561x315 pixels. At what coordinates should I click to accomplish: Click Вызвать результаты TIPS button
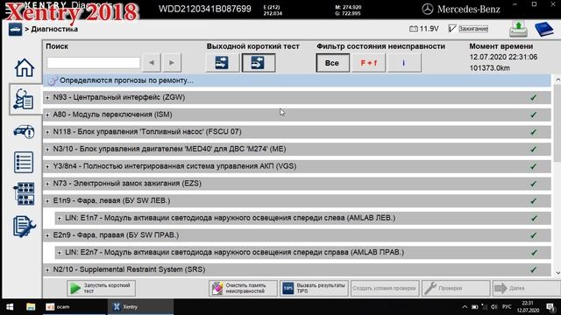(x=314, y=288)
